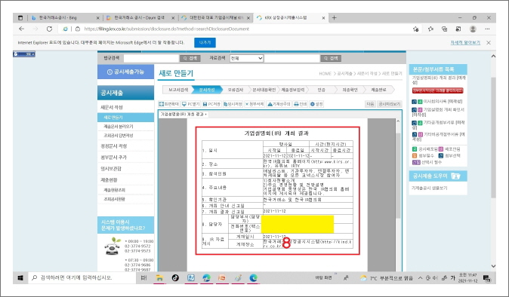Select the 오류검사 step tab
This screenshot has height=297, width=509.
point(236,90)
